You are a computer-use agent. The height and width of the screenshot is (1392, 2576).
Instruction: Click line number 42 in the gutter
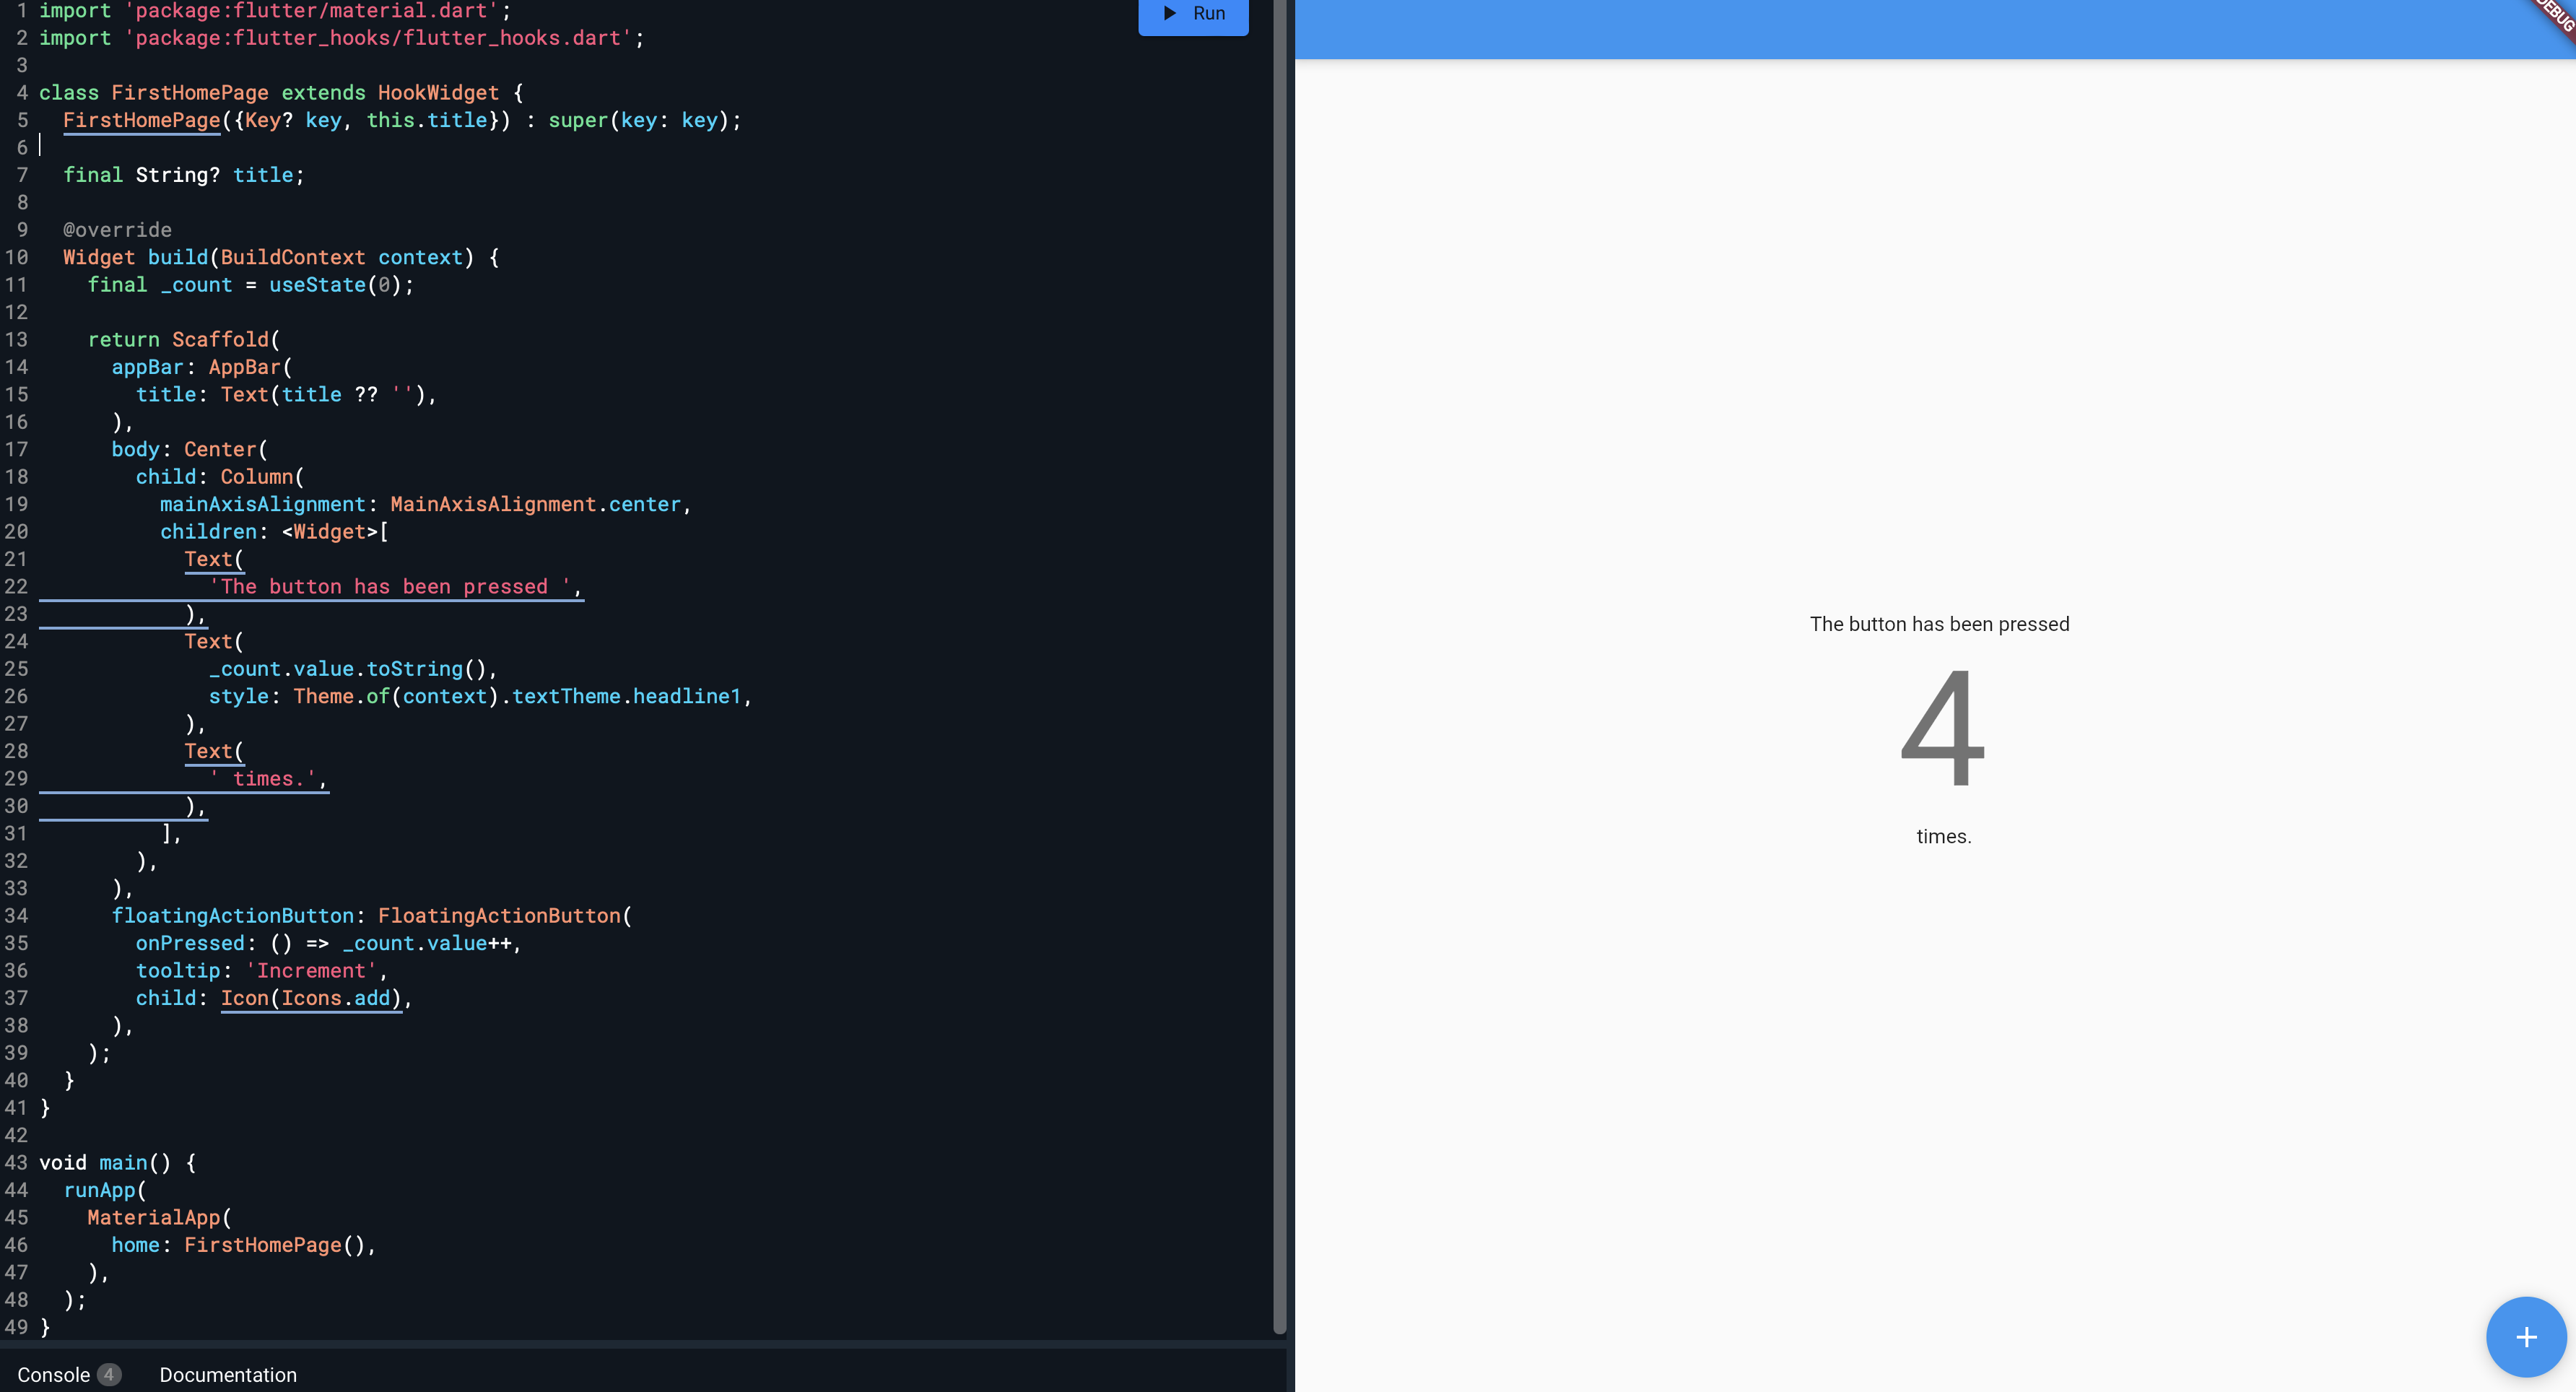click(16, 1136)
